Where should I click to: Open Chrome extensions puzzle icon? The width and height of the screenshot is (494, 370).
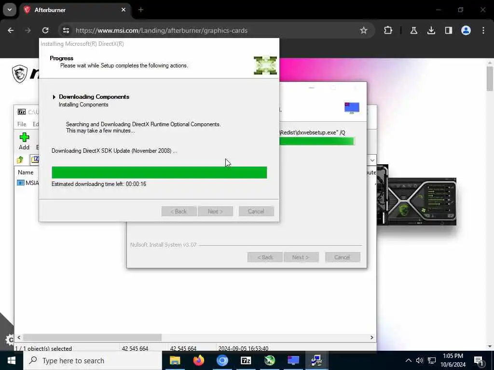(388, 30)
